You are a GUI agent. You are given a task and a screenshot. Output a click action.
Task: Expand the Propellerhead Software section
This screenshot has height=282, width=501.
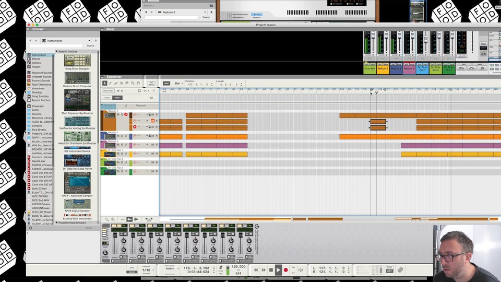tap(56, 222)
